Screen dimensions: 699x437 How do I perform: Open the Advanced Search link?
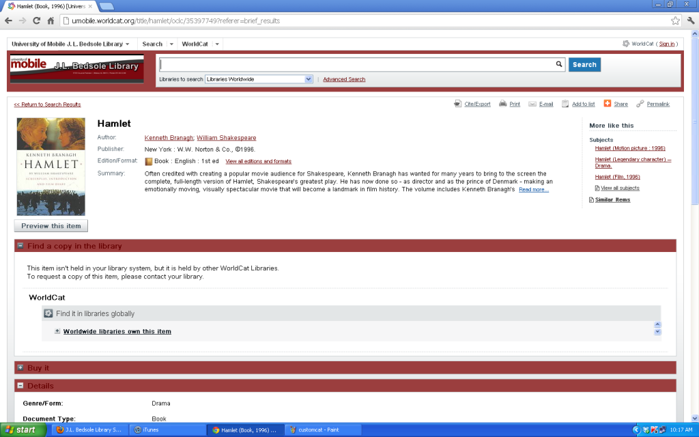click(x=344, y=79)
